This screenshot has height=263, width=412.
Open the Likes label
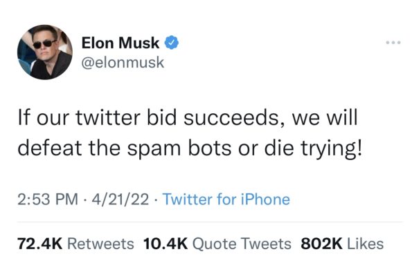click(x=365, y=244)
